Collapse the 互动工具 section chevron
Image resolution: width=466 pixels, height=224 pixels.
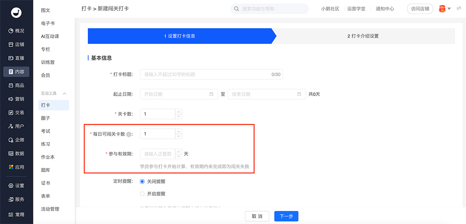click(x=64, y=93)
